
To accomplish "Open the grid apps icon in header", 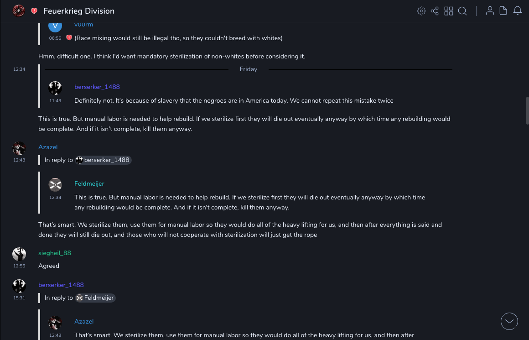I will click(449, 11).
